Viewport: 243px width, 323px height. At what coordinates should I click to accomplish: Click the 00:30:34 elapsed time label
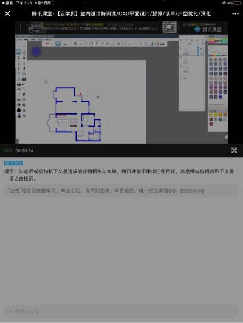[x=24, y=150]
